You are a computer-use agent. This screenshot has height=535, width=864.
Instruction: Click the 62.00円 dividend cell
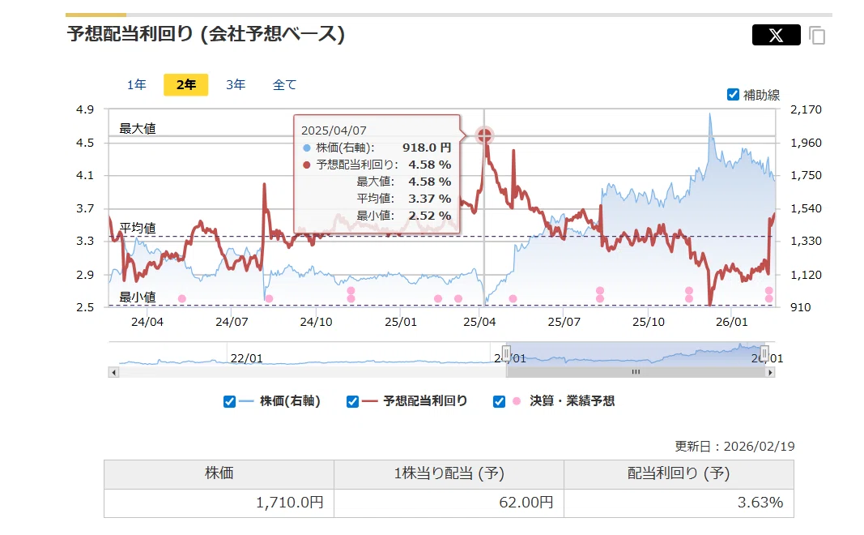tap(449, 503)
